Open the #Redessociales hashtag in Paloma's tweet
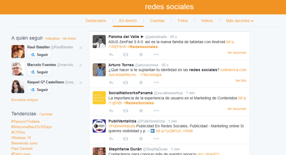The height and width of the screenshot is (155, 286). click(x=143, y=47)
